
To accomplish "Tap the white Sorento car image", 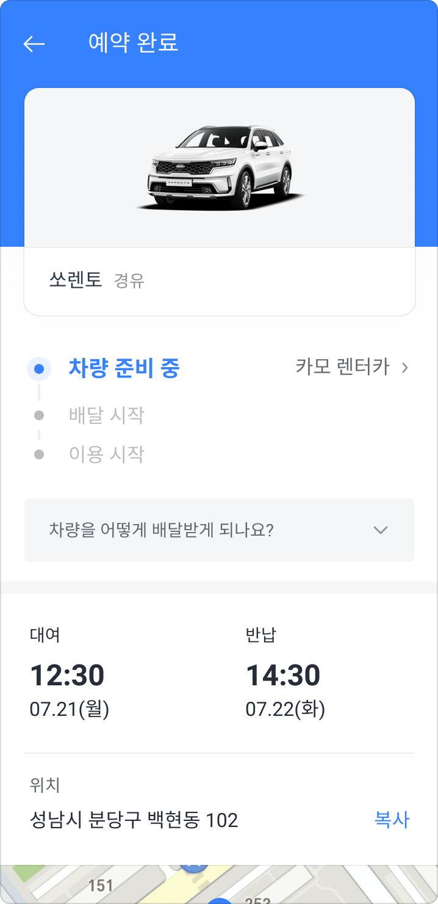I will coord(220,167).
